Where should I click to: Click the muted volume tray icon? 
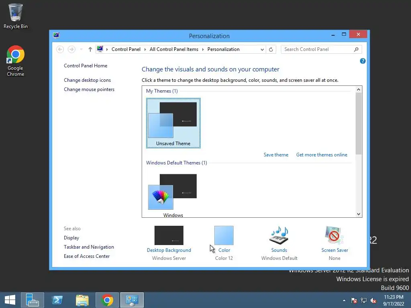click(x=373, y=300)
